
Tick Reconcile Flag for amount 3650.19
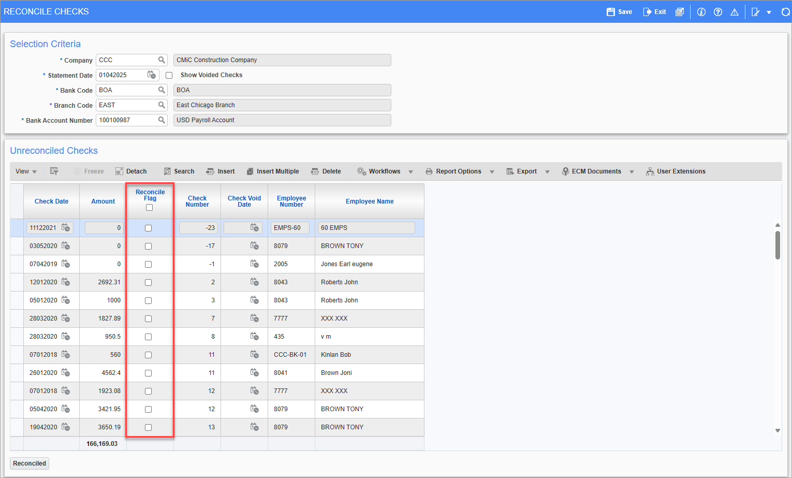(148, 427)
